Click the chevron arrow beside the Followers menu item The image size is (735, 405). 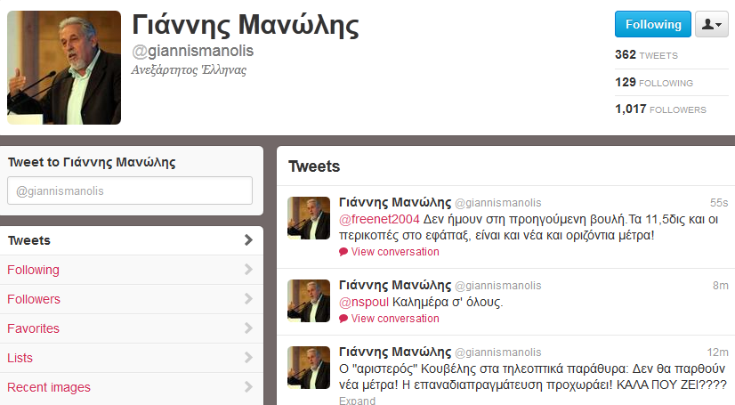(248, 299)
